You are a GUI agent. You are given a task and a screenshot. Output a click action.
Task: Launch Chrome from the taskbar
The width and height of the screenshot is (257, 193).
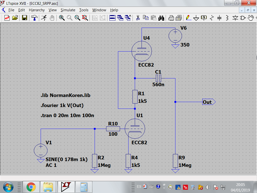(31, 187)
